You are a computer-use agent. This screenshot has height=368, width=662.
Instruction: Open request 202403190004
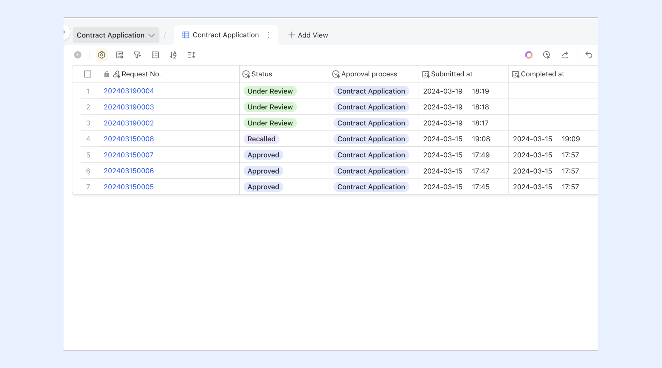tap(129, 91)
